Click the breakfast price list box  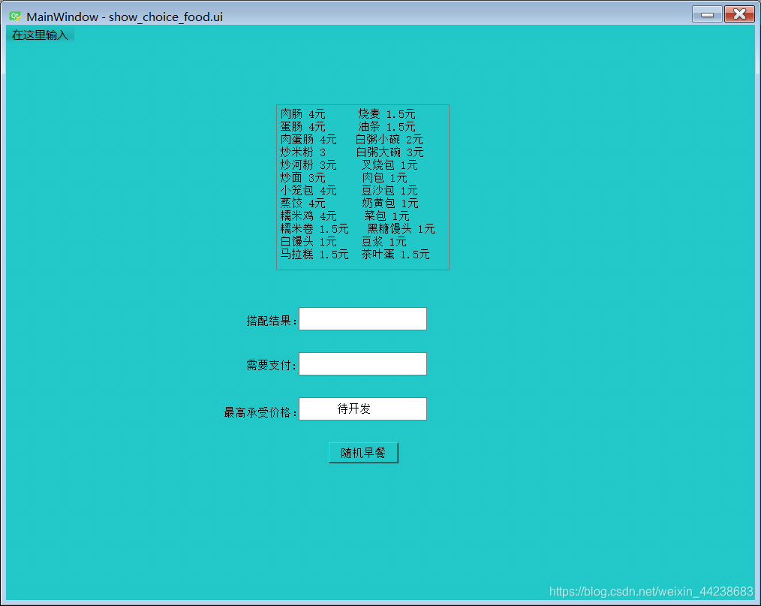point(362,186)
